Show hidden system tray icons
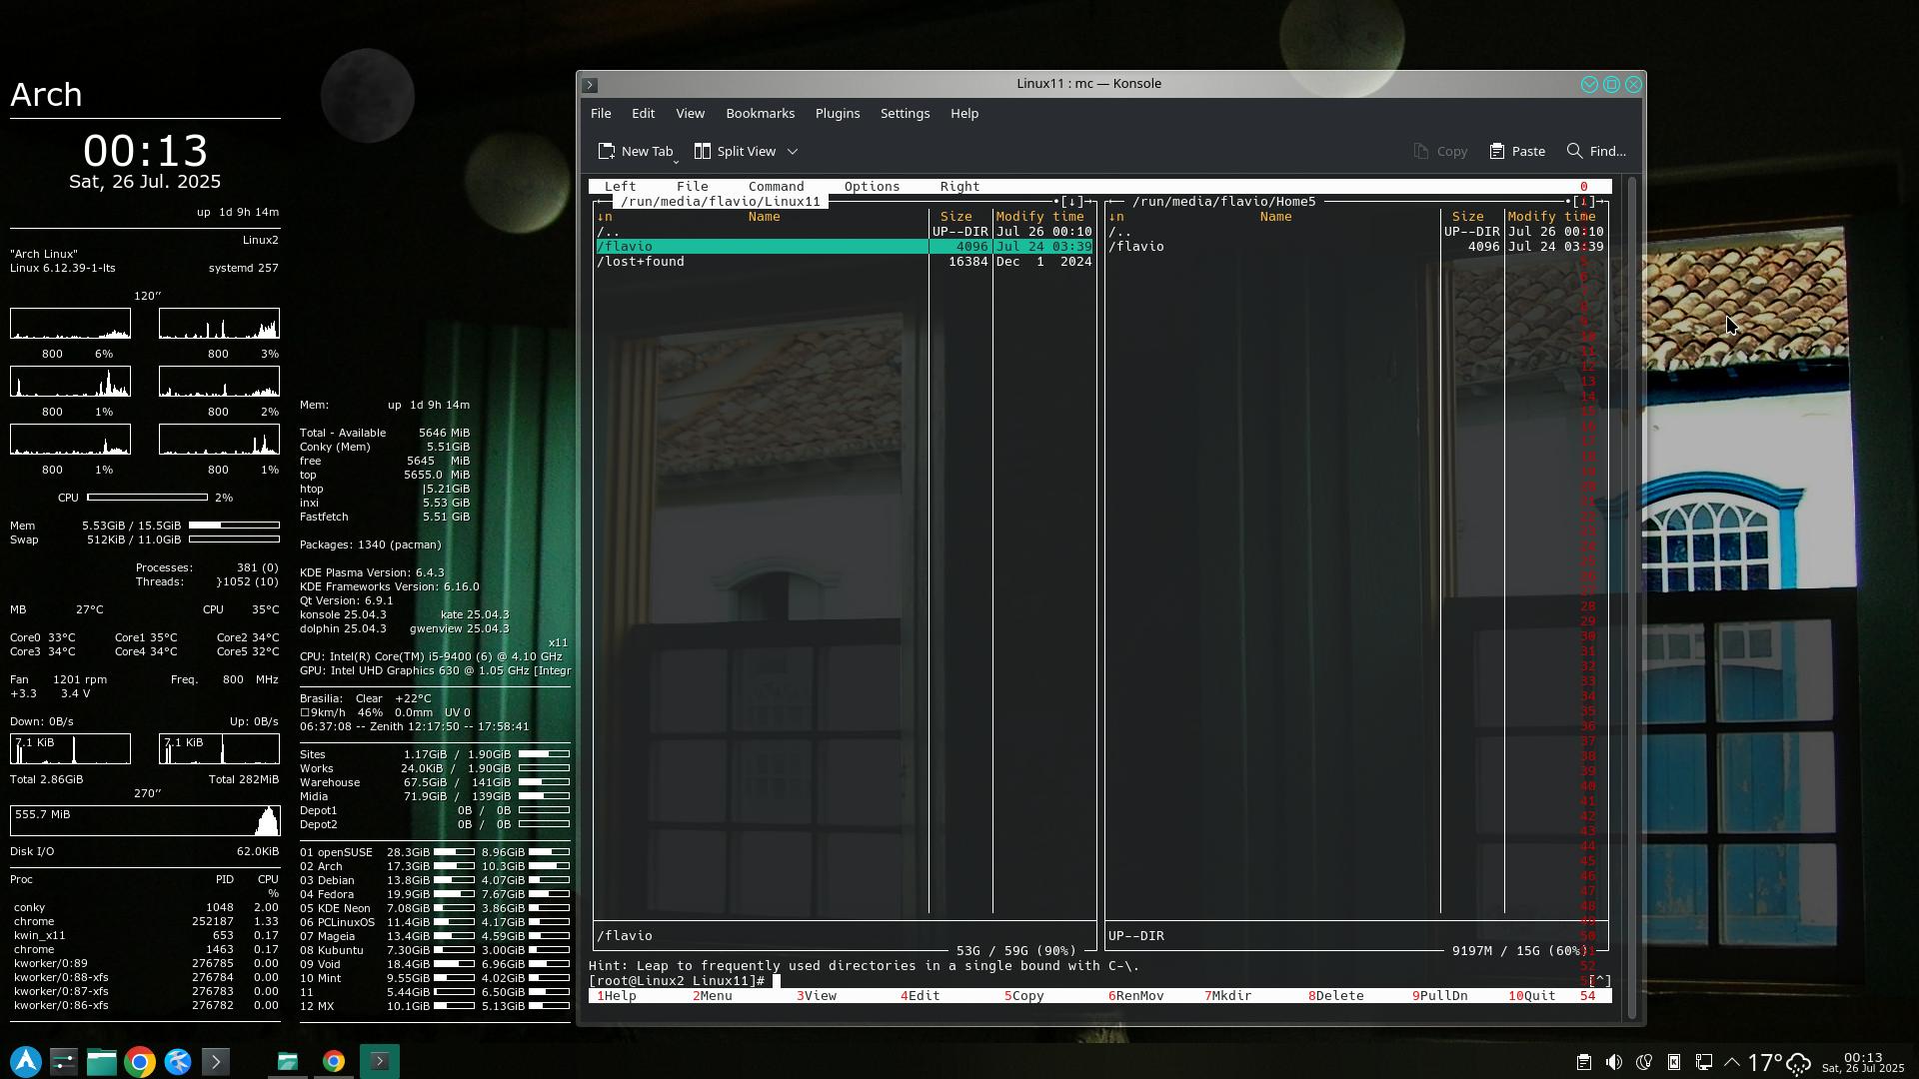 (1732, 1062)
